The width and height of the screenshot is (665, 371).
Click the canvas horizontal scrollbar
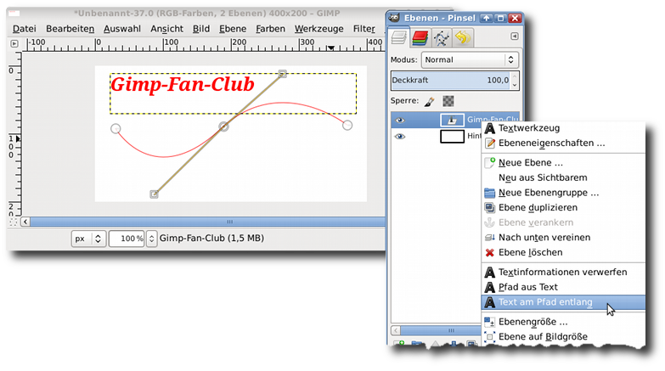click(x=207, y=222)
